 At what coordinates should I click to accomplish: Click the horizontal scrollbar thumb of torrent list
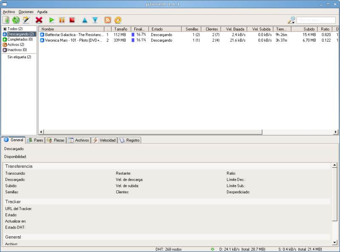tap(153, 132)
